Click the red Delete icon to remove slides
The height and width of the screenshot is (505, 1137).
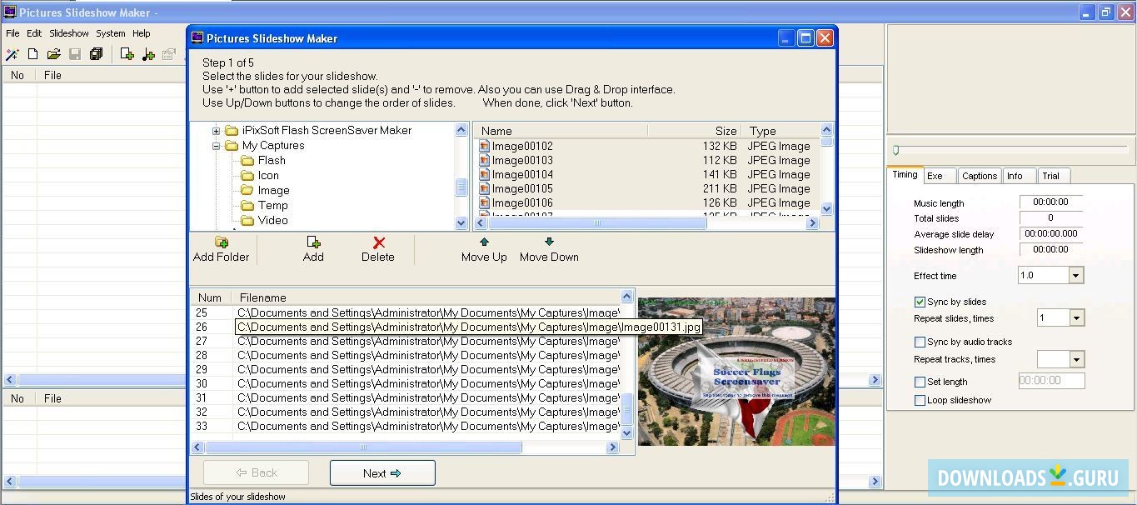pos(377,243)
